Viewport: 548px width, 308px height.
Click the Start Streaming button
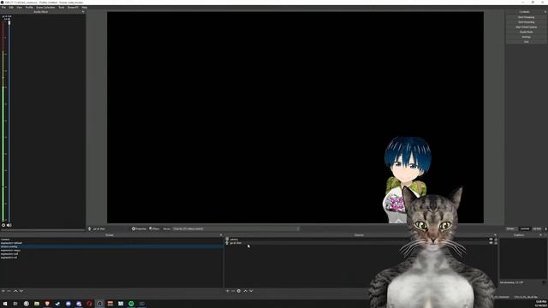(526, 17)
